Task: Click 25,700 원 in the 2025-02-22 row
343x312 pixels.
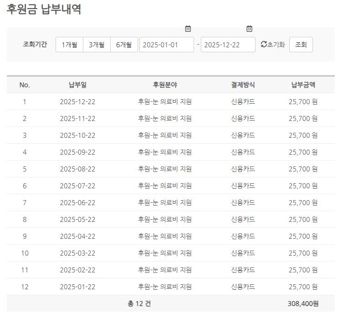Action: click(303, 270)
